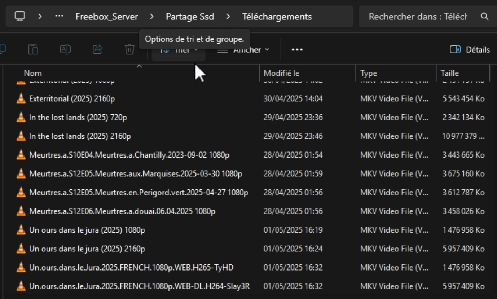Sort by Modifié le column header
Screen dimensions: 497x299
click(x=281, y=73)
